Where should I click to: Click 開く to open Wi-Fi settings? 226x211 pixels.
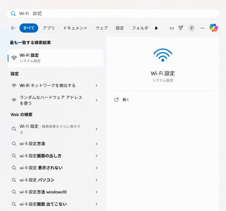[x=126, y=100]
